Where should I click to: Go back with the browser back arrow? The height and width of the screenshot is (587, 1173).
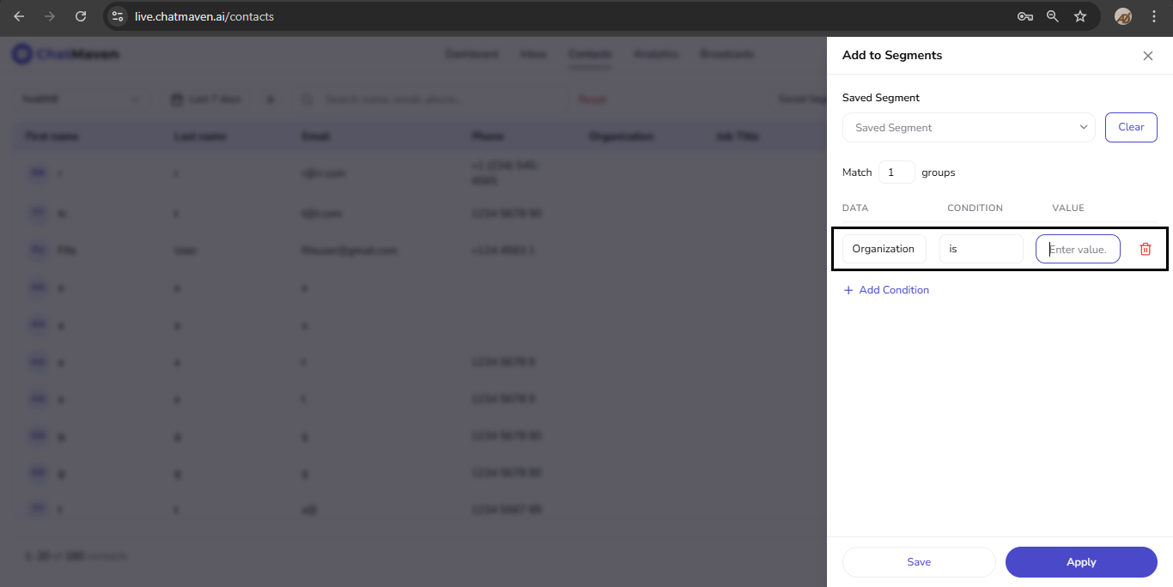(x=19, y=16)
